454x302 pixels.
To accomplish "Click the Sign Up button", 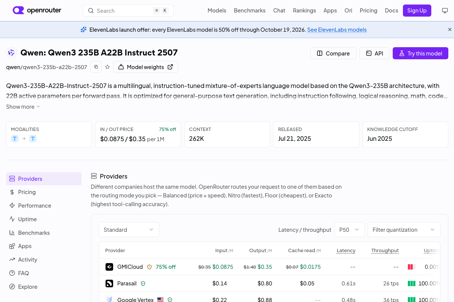I will (417, 11).
